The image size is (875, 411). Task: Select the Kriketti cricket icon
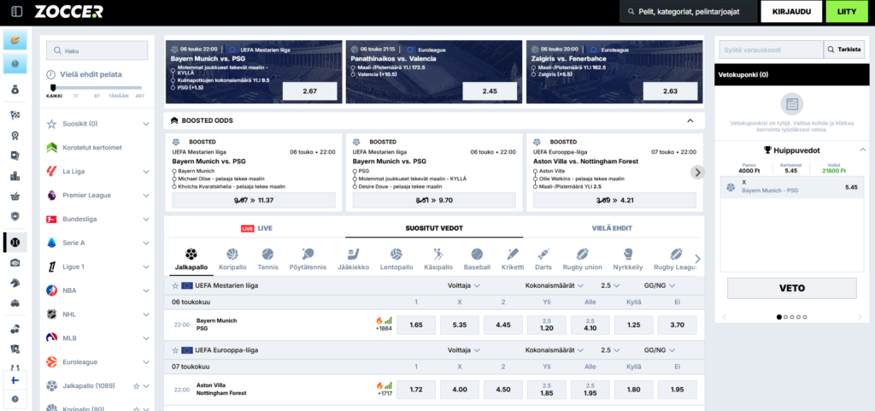(x=513, y=259)
